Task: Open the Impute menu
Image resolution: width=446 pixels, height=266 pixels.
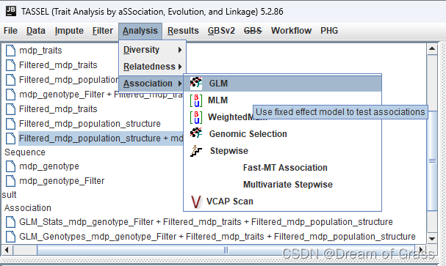Action: click(69, 31)
